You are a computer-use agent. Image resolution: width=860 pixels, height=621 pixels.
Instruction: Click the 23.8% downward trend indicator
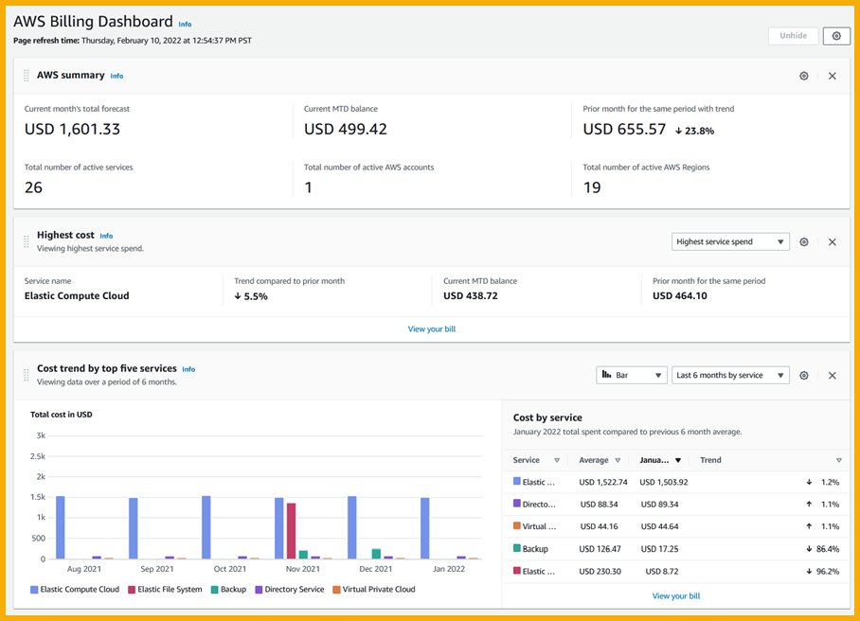click(694, 131)
